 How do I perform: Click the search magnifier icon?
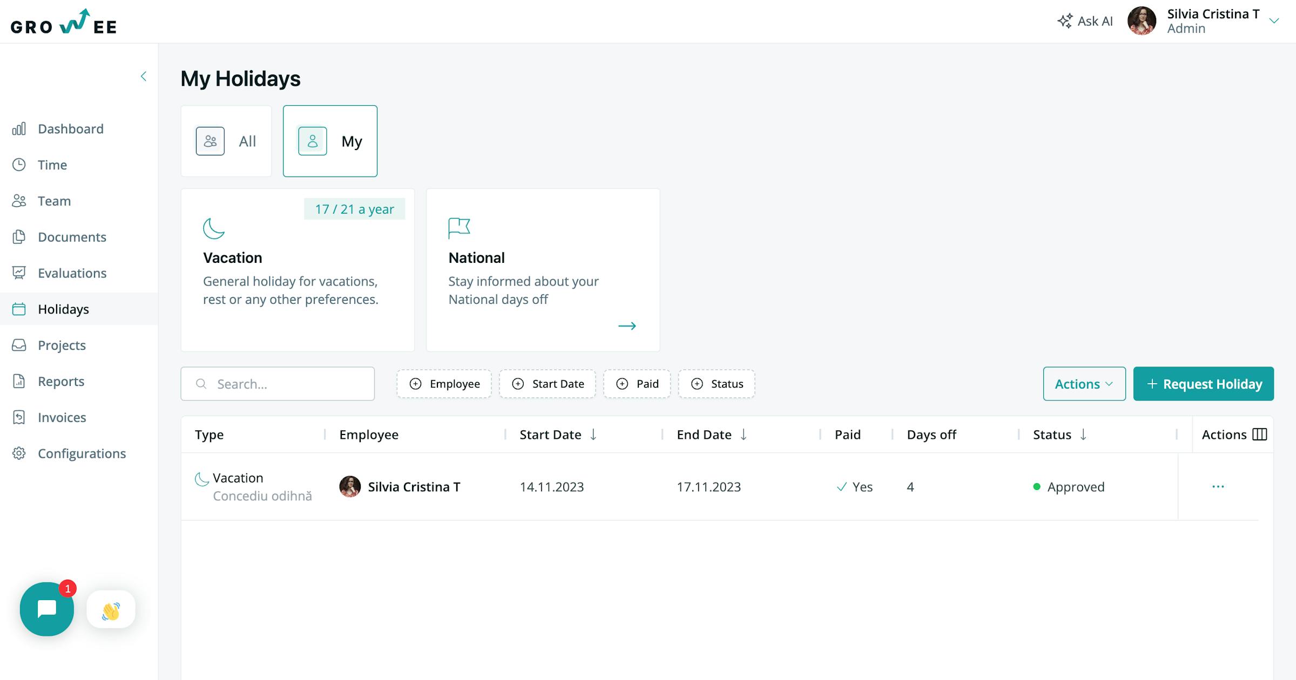(x=201, y=384)
